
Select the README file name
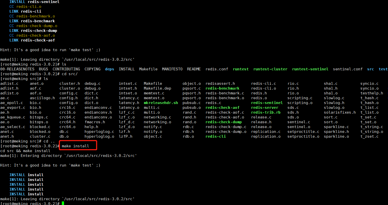(194, 69)
